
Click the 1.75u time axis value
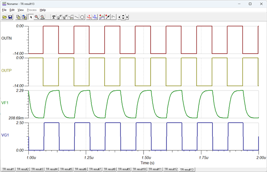click(204, 157)
